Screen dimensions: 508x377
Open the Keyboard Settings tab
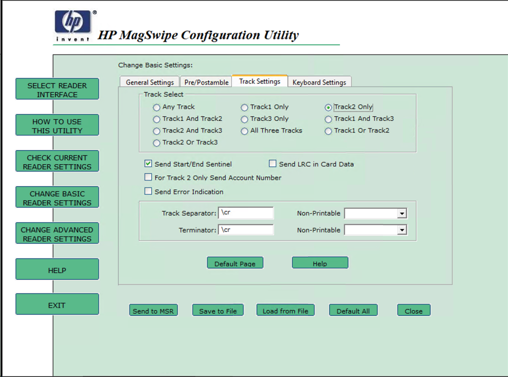[x=319, y=82]
